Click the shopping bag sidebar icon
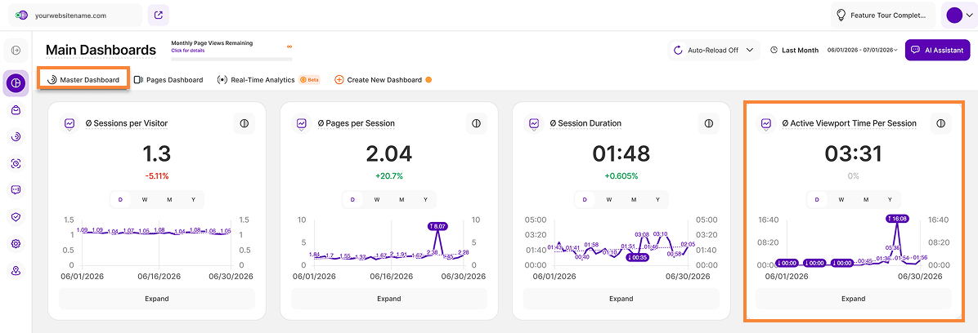The height and width of the screenshot is (333, 978). pyautogui.click(x=16, y=110)
